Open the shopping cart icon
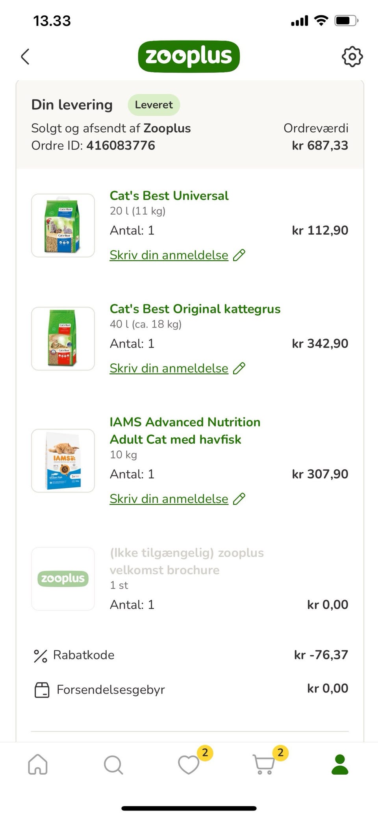Image resolution: width=378 pixels, height=818 pixels. point(264,764)
